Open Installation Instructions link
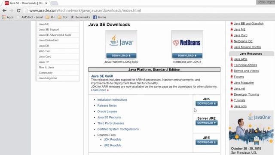 click(112, 99)
